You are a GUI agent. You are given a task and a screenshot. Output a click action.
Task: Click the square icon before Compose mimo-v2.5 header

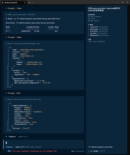(6, 136)
